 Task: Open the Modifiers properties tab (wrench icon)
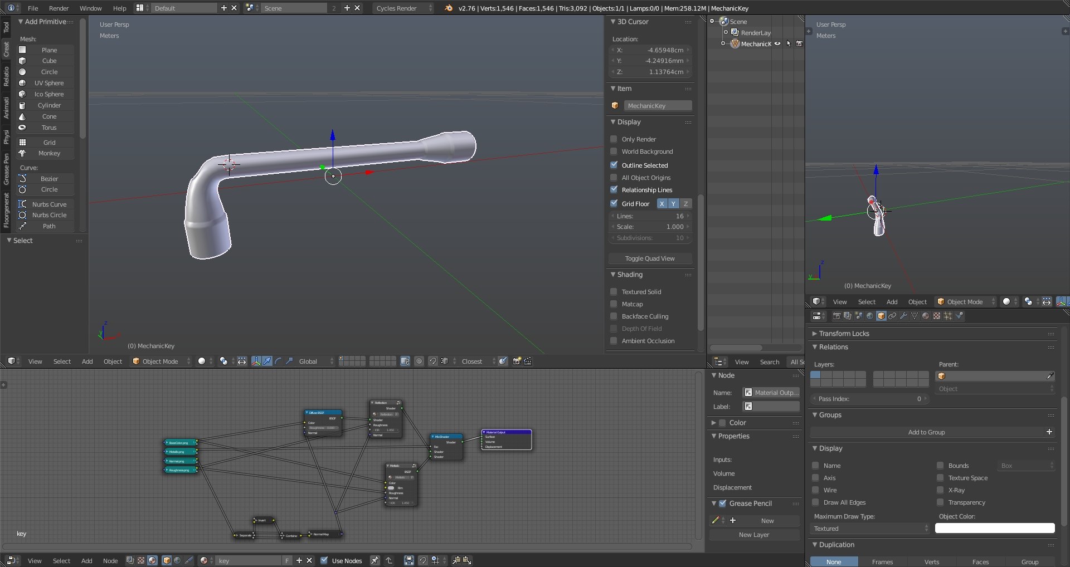pyautogui.click(x=903, y=316)
